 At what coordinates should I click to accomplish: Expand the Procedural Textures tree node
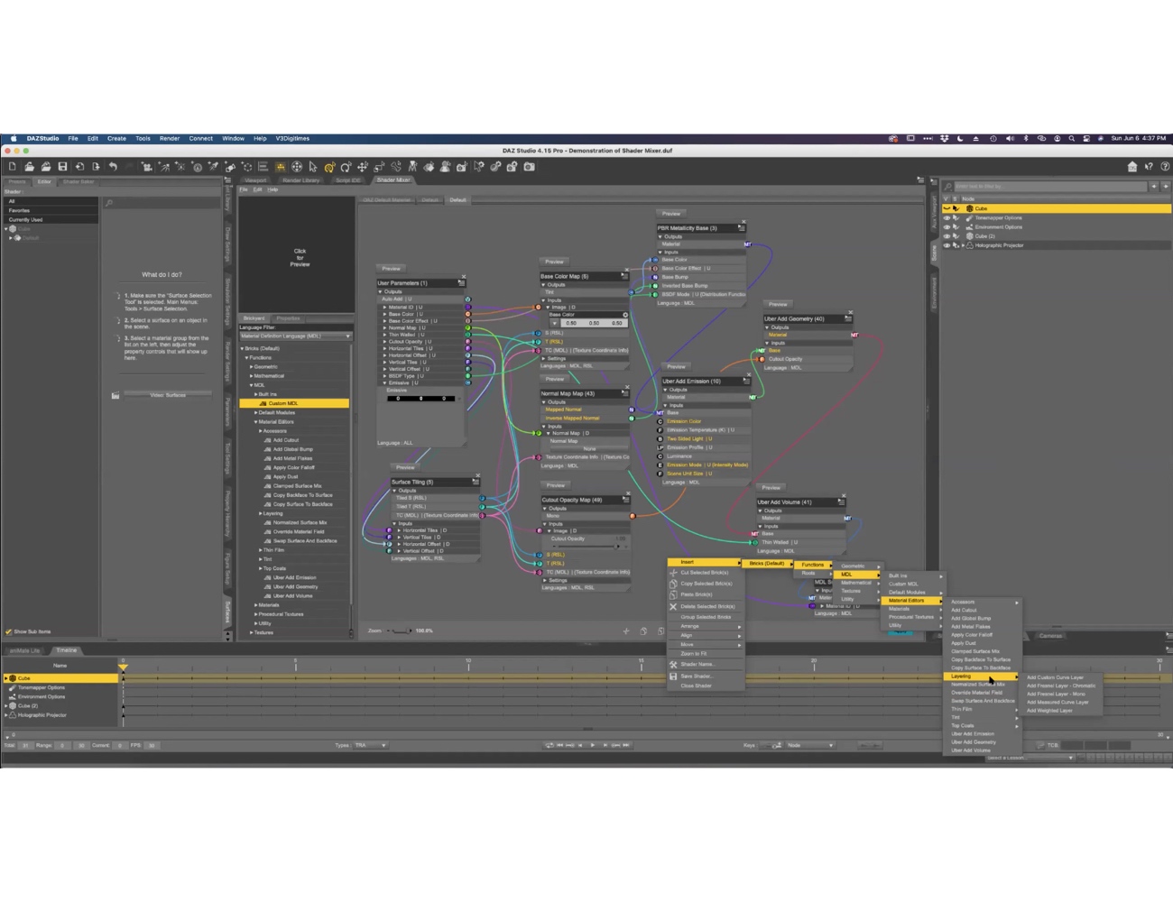coord(255,614)
